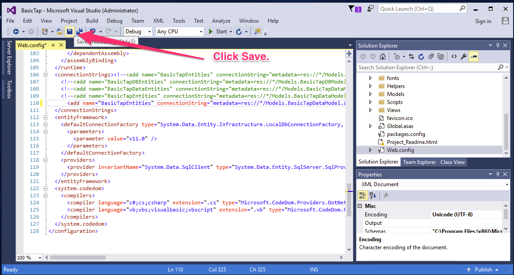Click the Quick Launch search magnifier icon
Screen dimensions: 514x275
pos(462,8)
